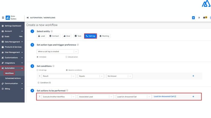This screenshot has height=118, width=211.
Task: Expand the Communication sidebar menu
Action: coord(22,84)
